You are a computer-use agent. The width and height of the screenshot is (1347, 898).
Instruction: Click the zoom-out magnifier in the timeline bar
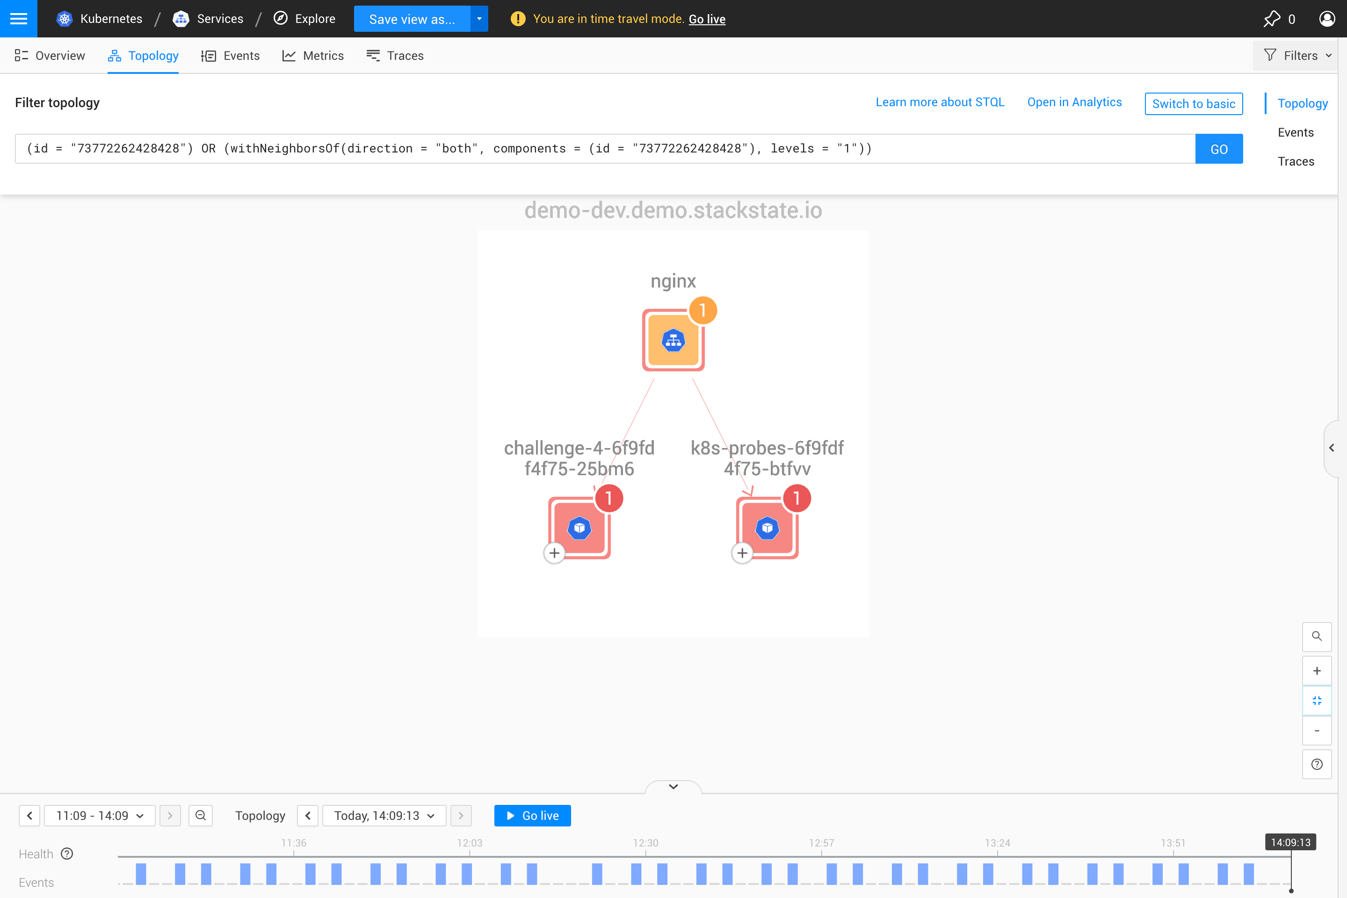click(201, 816)
